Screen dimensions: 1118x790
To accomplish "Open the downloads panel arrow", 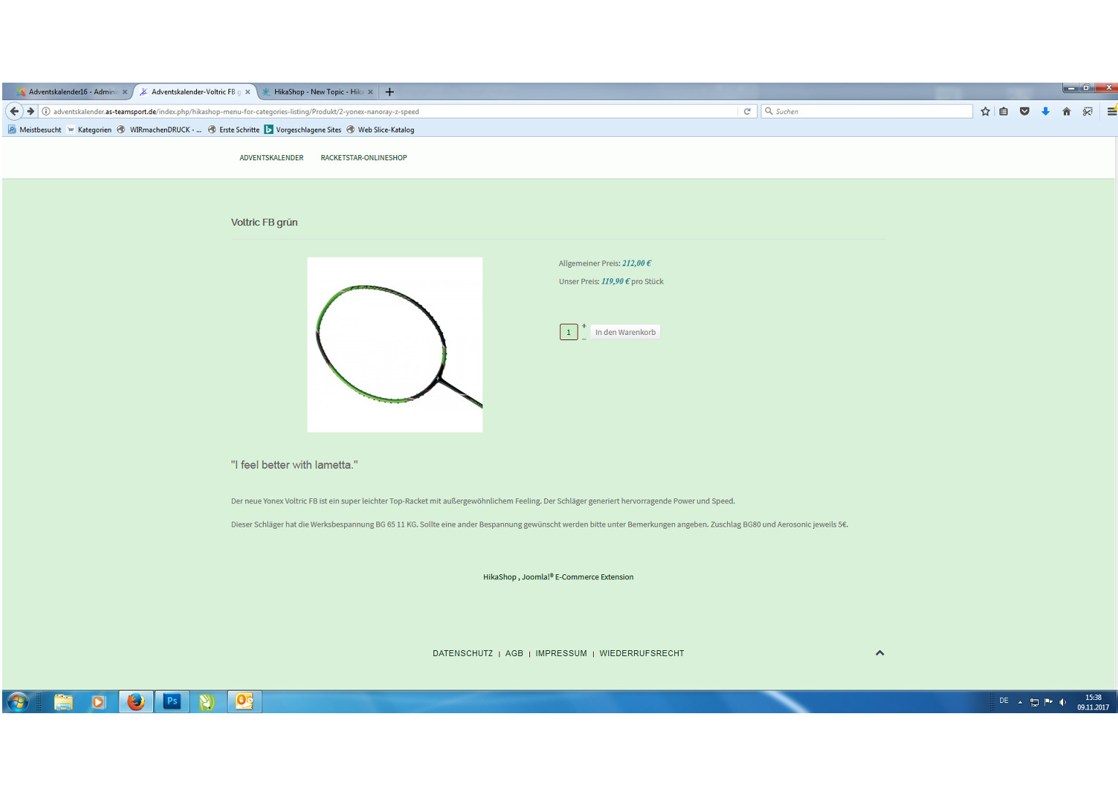I will pyautogui.click(x=1046, y=111).
